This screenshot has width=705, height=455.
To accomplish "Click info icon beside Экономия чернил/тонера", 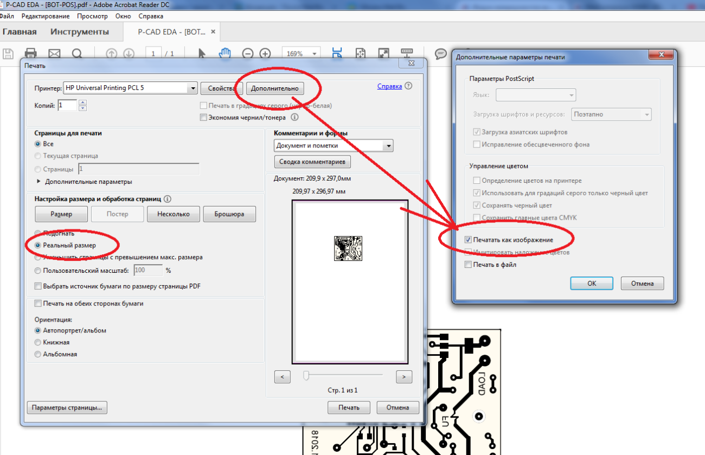I will (294, 117).
